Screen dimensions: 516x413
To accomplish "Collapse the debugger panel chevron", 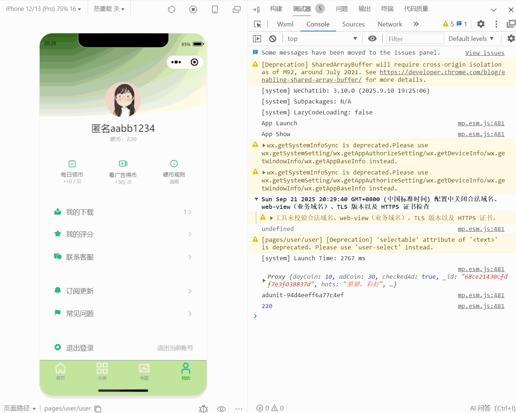I will pos(494,10).
